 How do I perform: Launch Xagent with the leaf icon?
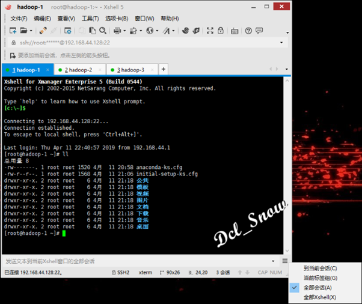click(x=196, y=31)
